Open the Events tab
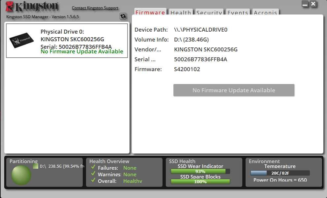 238,12
